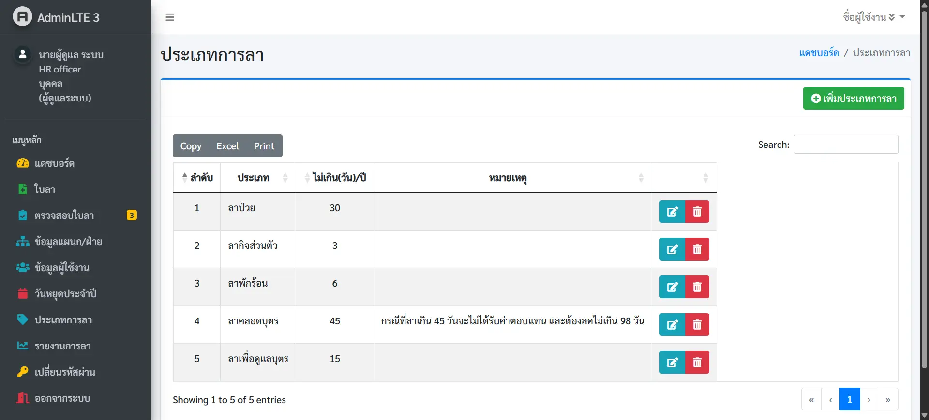This screenshot has width=929, height=420.
Task: Click the Copy export button
Action: (x=191, y=145)
